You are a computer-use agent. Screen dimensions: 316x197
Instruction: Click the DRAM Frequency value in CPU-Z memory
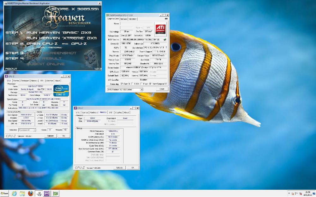[113, 131]
